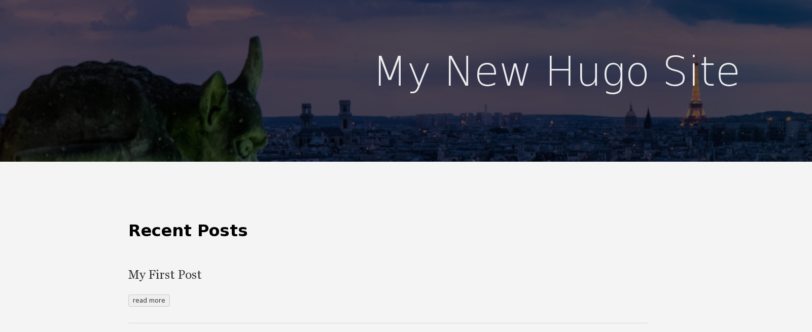Click the word "First" in the post title
Screen dimensions: 812x332
pos(161,275)
